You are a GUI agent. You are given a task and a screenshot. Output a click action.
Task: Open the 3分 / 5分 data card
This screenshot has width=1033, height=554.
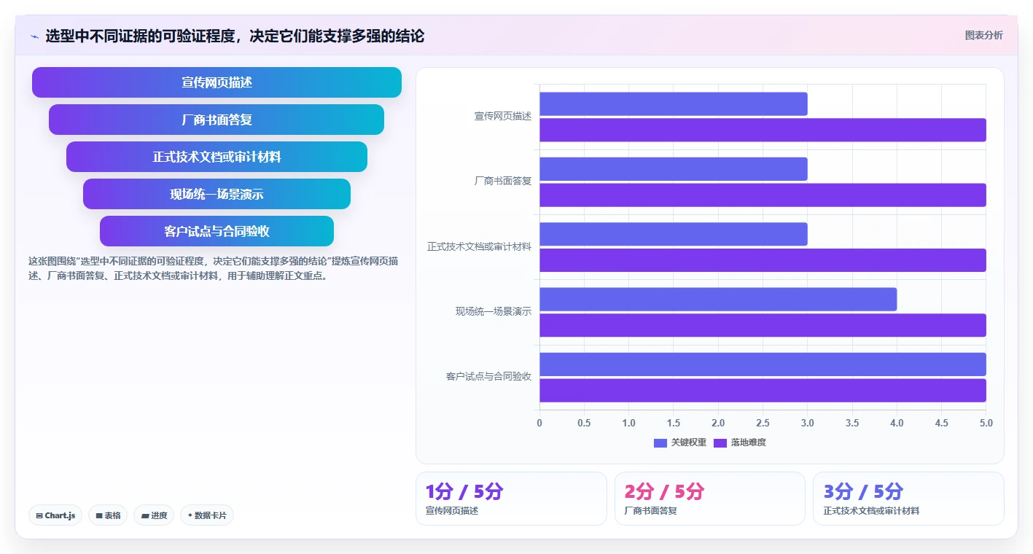pyautogui.click(x=908, y=499)
